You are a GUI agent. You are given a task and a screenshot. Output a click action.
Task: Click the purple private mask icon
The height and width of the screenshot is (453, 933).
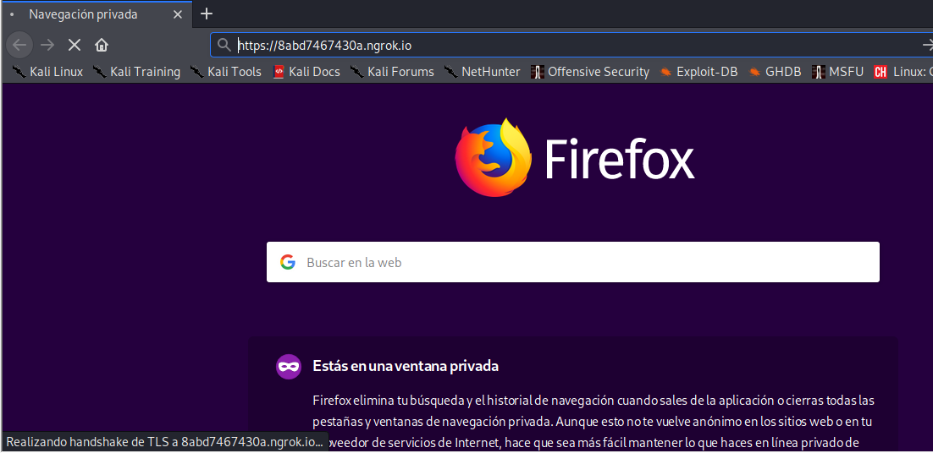[x=289, y=366]
